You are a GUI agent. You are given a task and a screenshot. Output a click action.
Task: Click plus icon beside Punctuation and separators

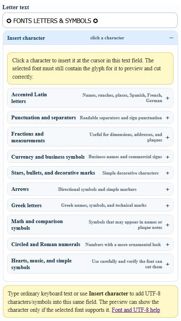pyautogui.click(x=168, y=118)
